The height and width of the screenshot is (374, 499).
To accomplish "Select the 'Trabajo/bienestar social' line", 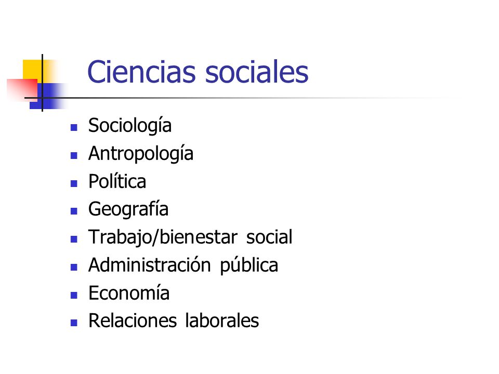I will (x=190, y=237).
